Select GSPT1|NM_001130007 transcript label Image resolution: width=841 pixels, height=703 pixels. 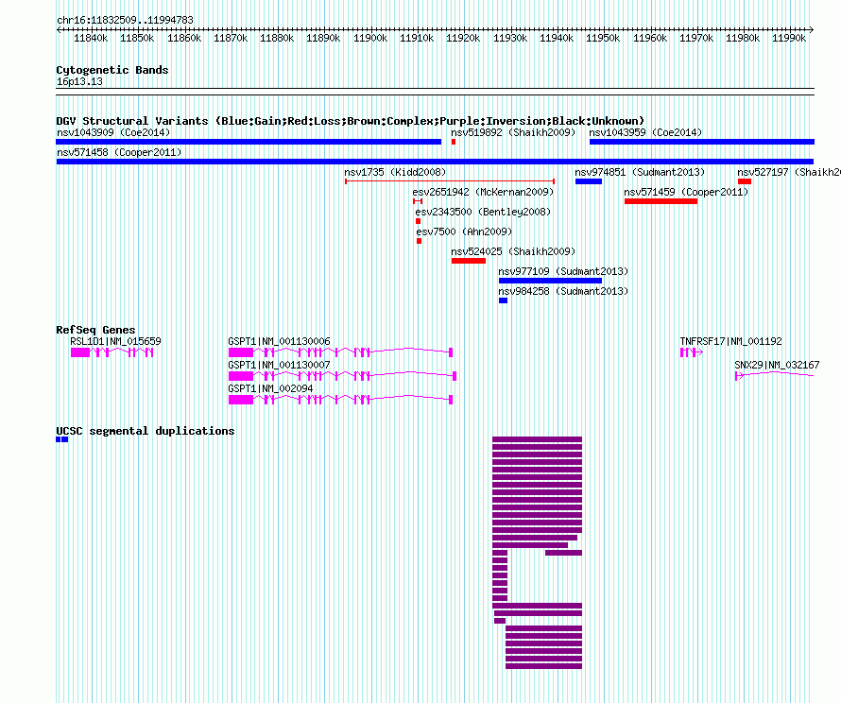[279, 365]
